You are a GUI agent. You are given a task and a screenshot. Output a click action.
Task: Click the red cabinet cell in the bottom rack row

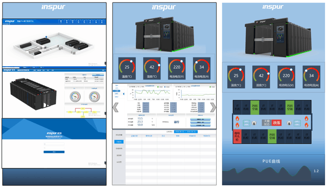(237, 137)
